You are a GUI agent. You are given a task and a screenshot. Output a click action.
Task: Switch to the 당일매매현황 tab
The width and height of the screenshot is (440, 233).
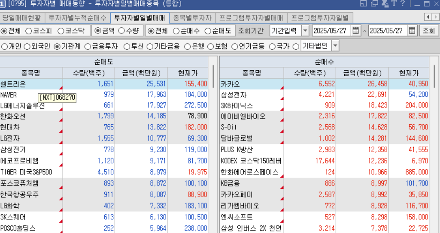click(22, 18)
